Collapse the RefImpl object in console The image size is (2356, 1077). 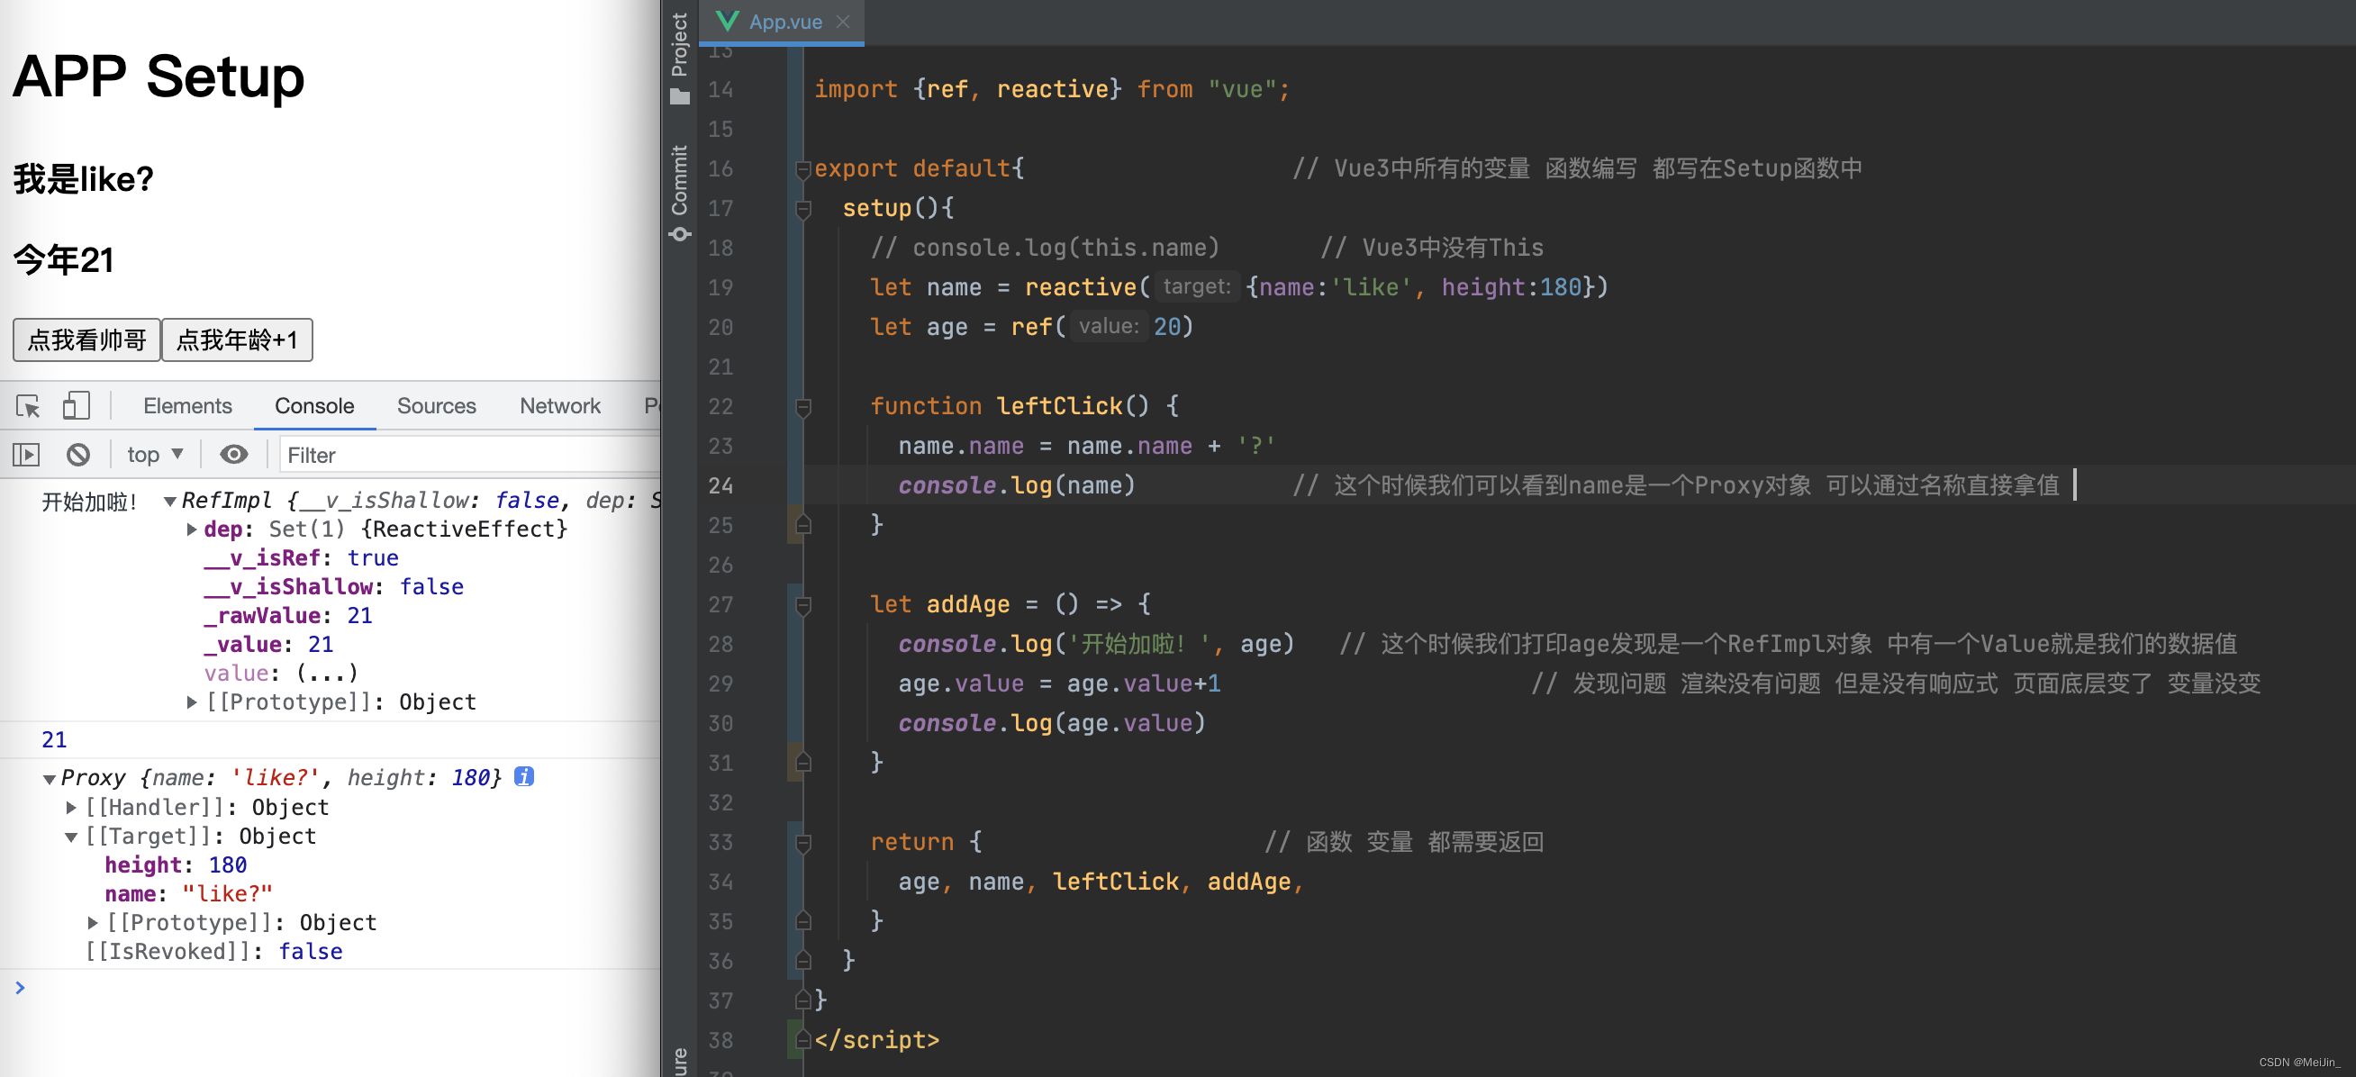tap(170, 501)
